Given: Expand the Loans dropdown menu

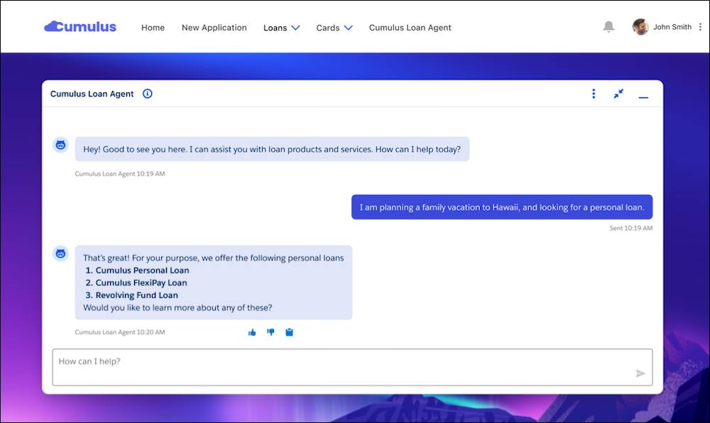Looking at the screenshot, I should point(282,28).
